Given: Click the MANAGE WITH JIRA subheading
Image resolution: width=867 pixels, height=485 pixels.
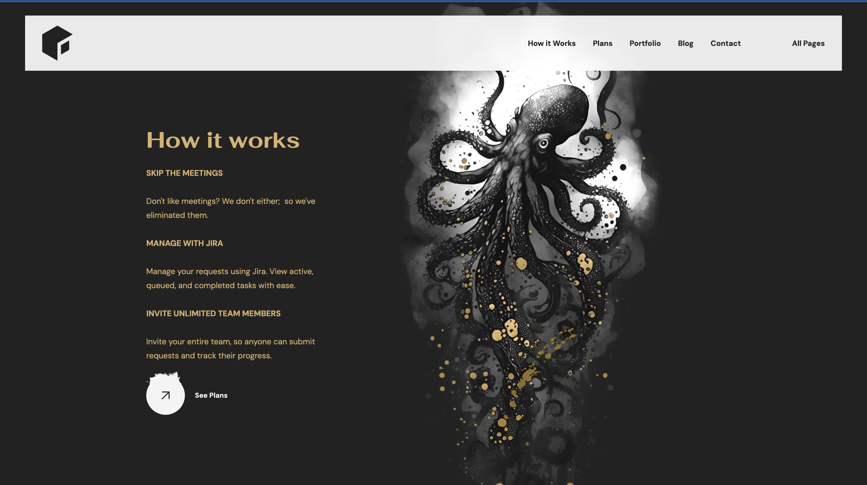Looking at the screenshot, I should coord(184,243).
